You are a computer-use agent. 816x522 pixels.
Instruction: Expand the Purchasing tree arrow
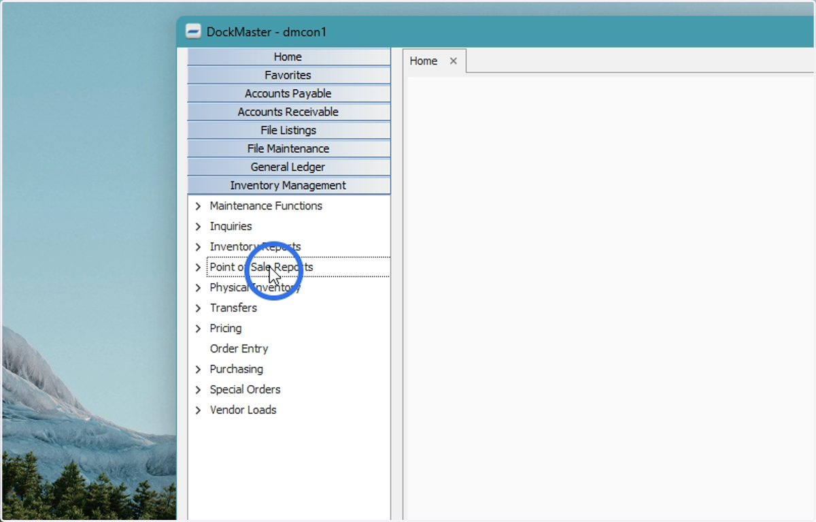[x=198, y=370]
